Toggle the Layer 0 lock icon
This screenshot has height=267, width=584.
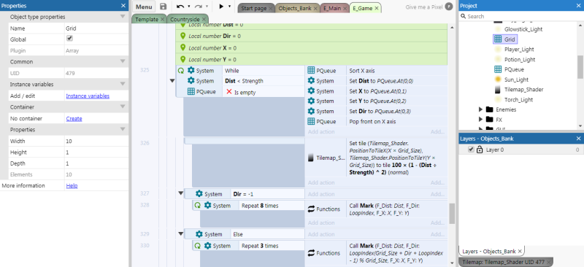[x=480, y=150]
